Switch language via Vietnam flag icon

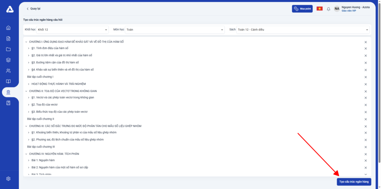(320, 9)
